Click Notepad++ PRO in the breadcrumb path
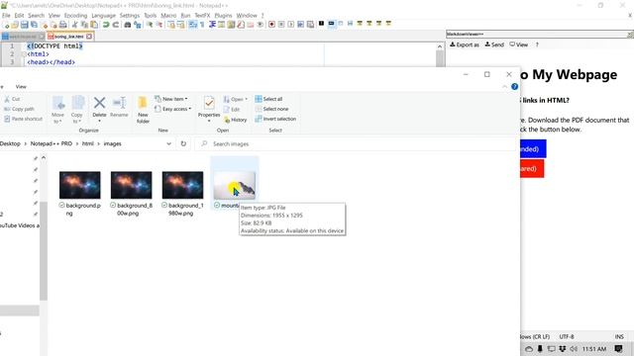 tap(52, 143)
